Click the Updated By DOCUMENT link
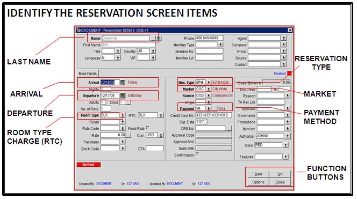Image resolution: width=357 pixels, height=199 pixels. (175, 183)
